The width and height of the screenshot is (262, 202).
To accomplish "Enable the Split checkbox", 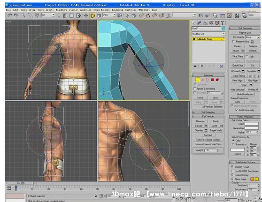I will tap(247, 57).
